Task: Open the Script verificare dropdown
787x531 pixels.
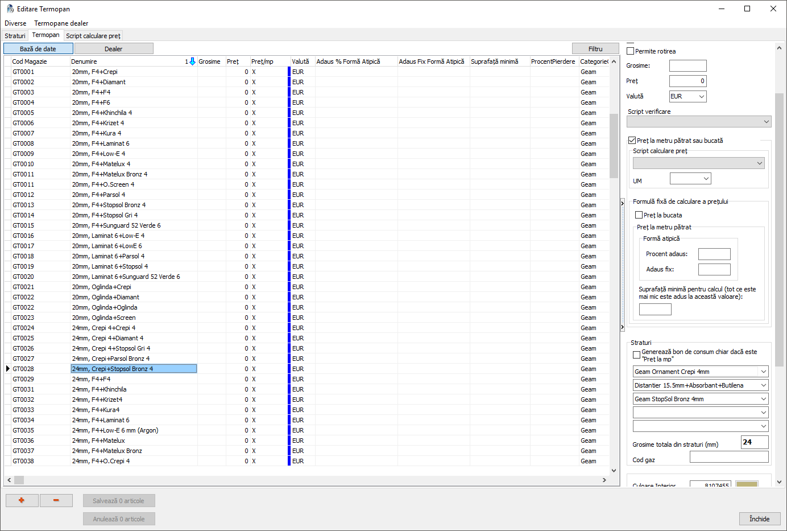Action: click(766, 122)
